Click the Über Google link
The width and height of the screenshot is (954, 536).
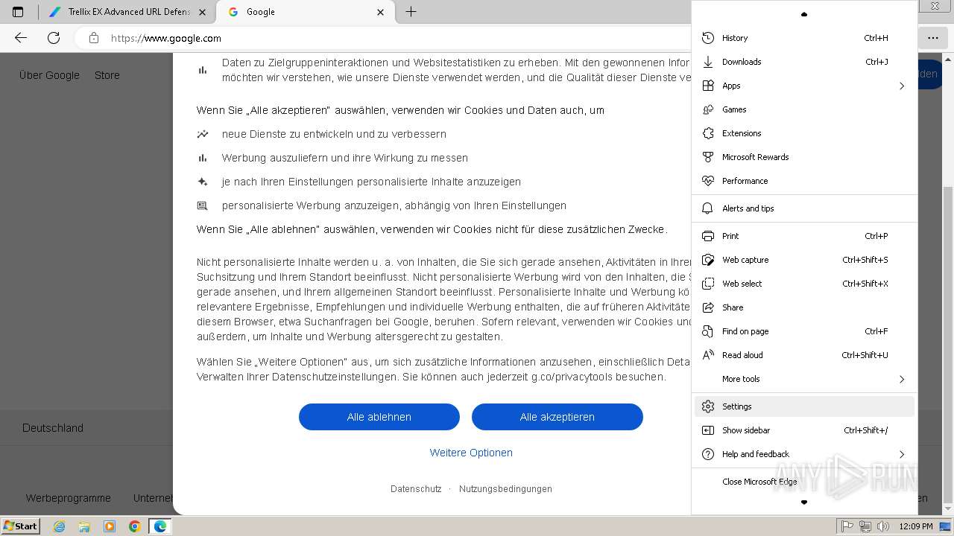(x=49, y=75)
